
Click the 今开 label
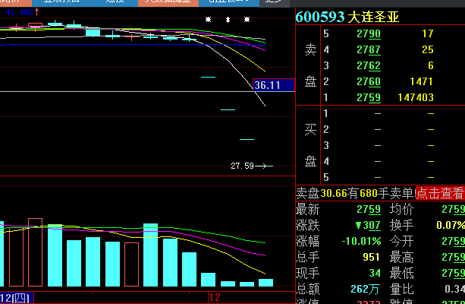(x=401, y=241)
